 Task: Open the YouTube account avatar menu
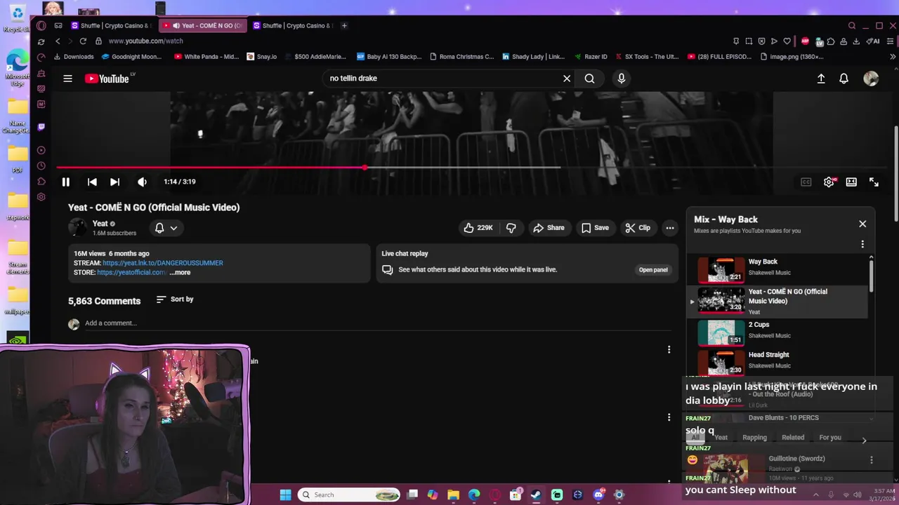point(871,79)
